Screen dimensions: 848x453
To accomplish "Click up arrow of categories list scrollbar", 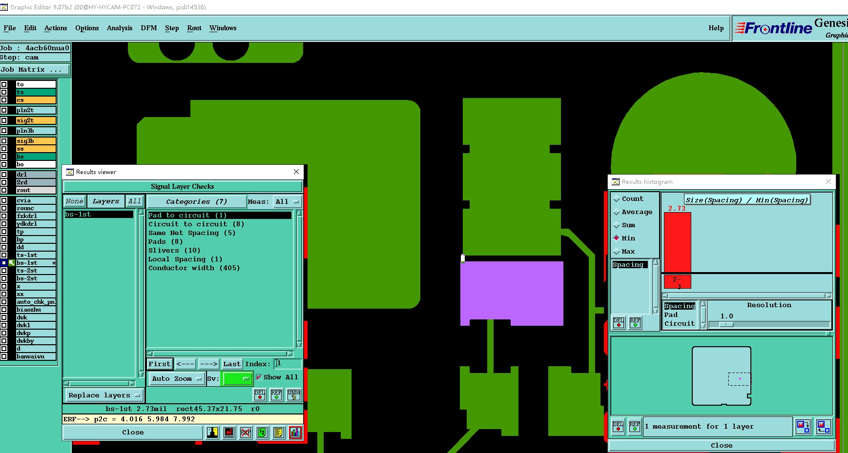I will [x=299, y=213].
